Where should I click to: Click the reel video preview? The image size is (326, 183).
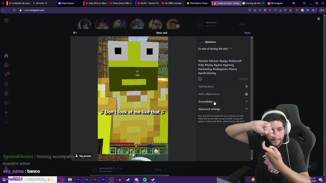click(x=133, y=99)
